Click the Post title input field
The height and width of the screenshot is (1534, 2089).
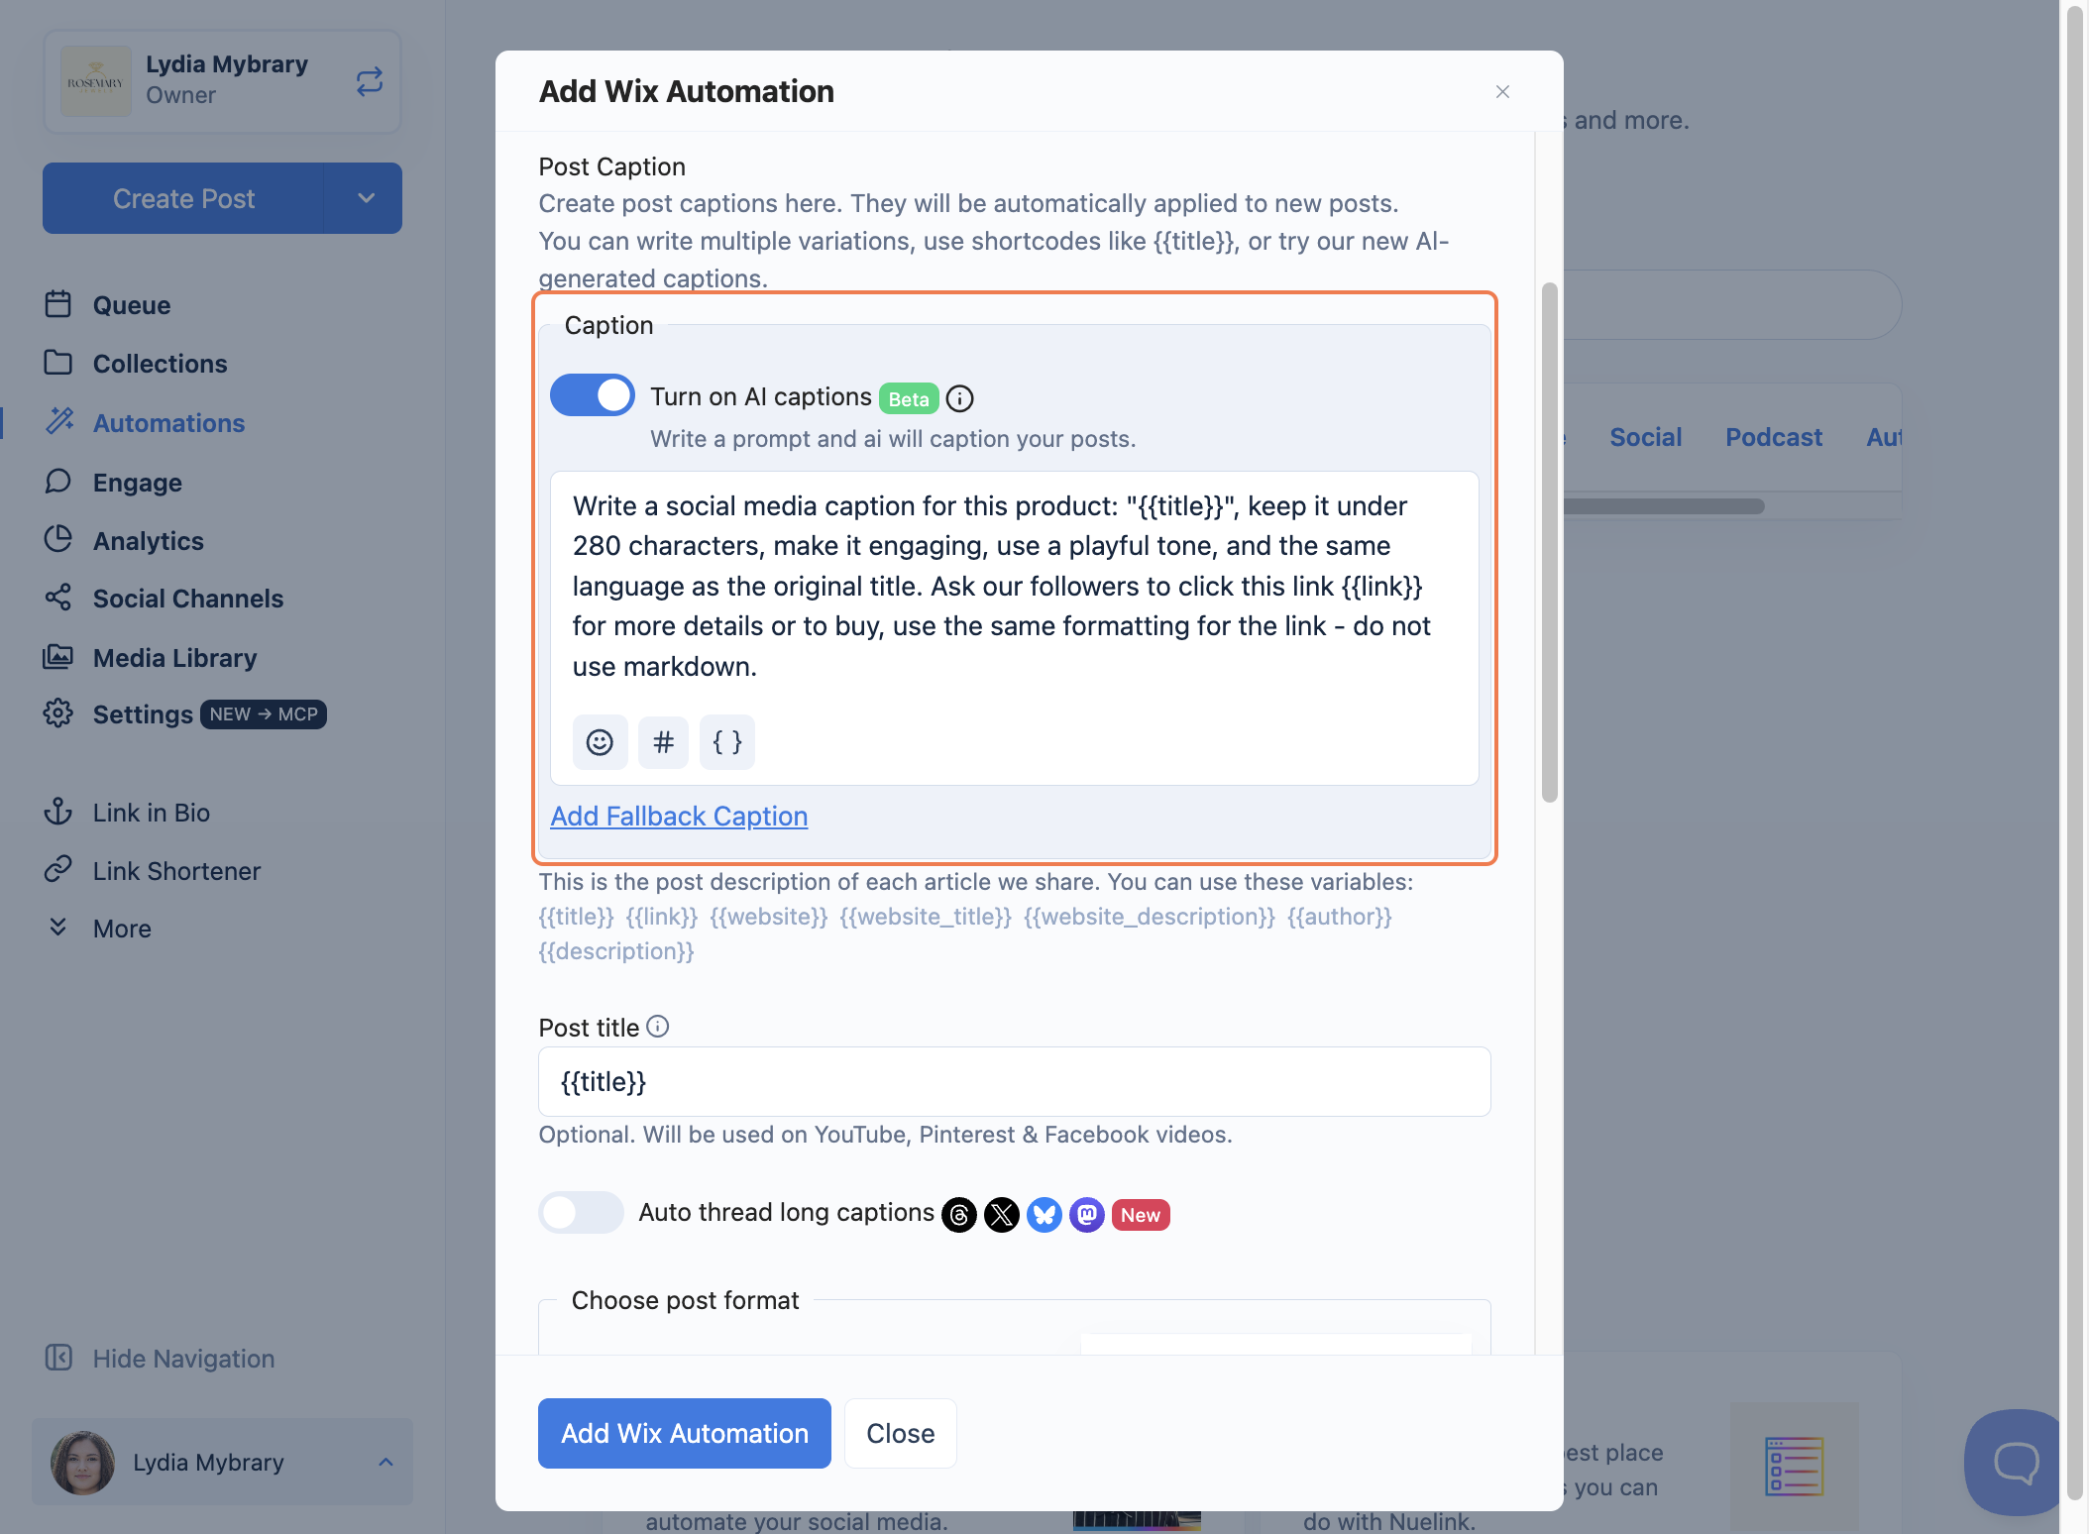(x=1014, y=1081)
